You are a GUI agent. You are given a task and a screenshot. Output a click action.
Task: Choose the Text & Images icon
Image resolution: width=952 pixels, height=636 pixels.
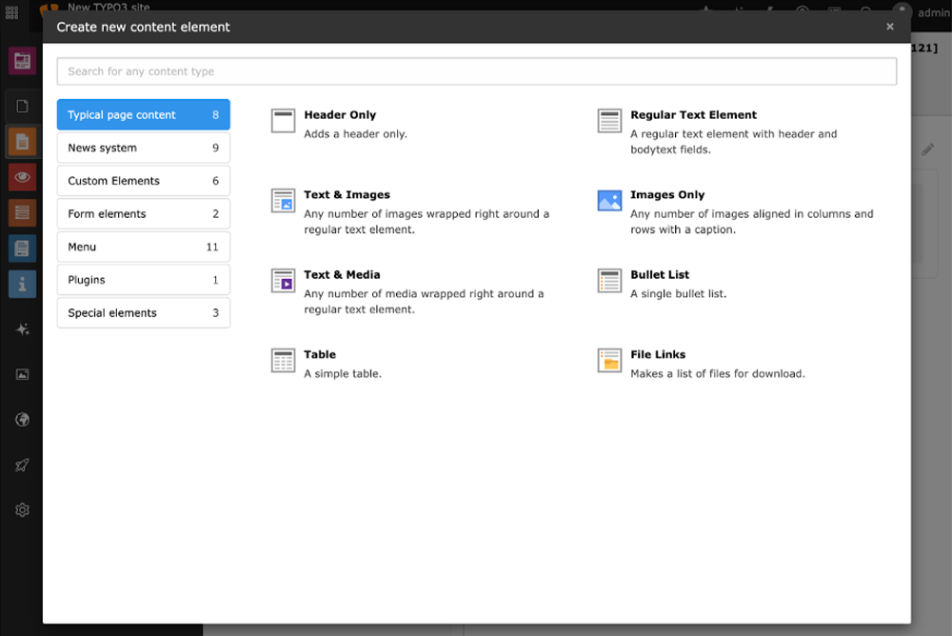[283, 201]
